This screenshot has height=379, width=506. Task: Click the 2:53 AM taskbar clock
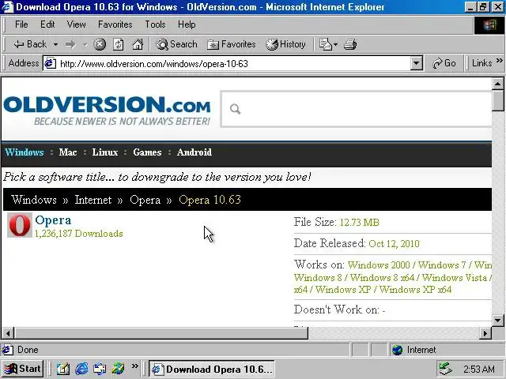[478, 369]
